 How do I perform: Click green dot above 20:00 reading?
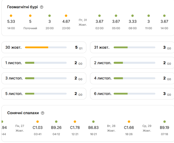[x=49, y=16]
